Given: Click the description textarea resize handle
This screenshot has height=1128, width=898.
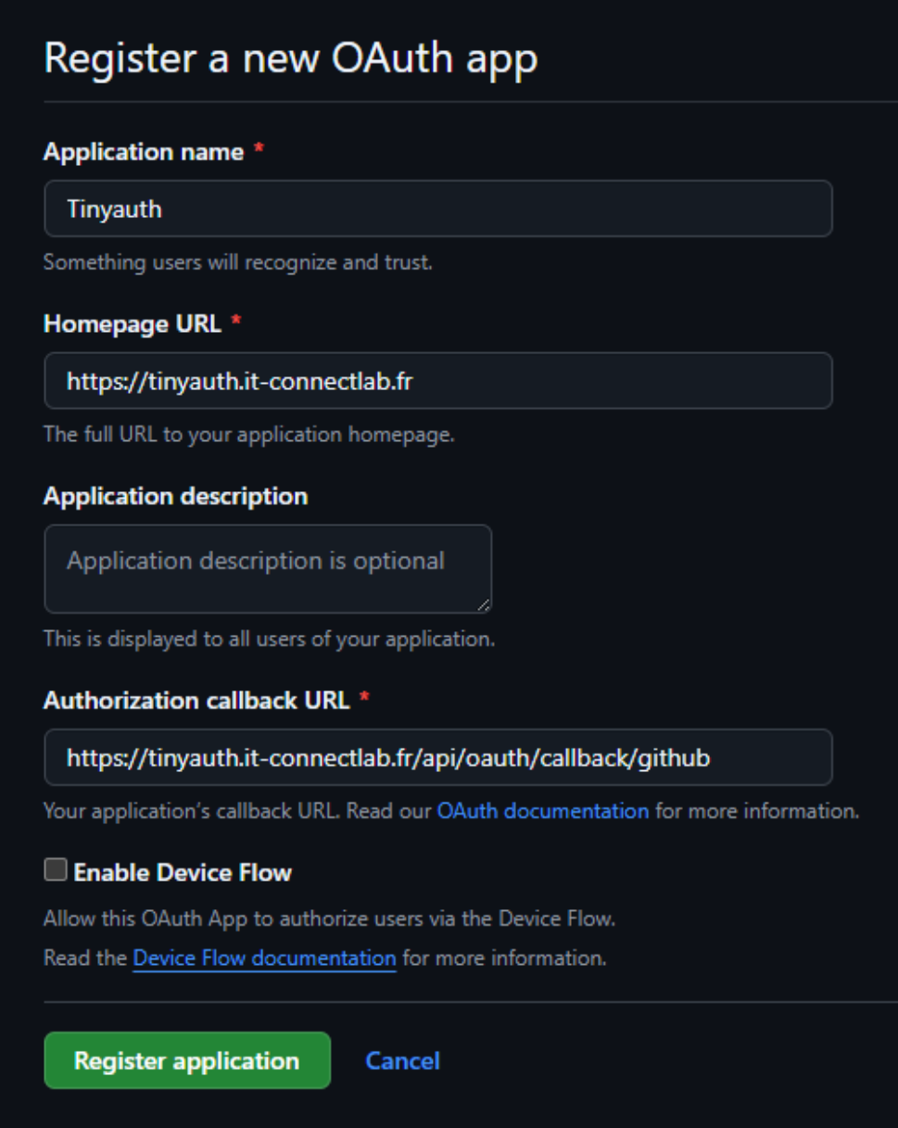Looking at the screenshot, I should pyautogui.click(x=484, y=605).
